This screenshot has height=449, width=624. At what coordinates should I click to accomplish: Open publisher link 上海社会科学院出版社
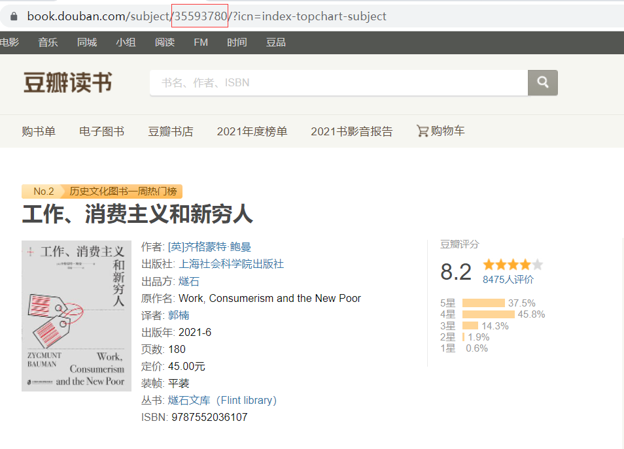click(231, 264)
